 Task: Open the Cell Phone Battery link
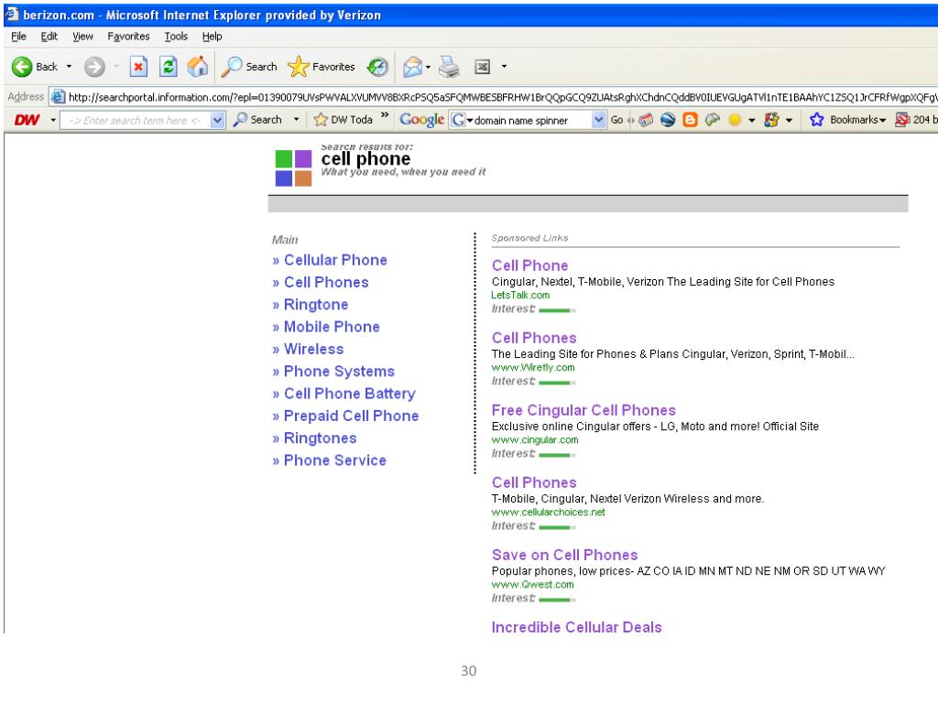350,394
